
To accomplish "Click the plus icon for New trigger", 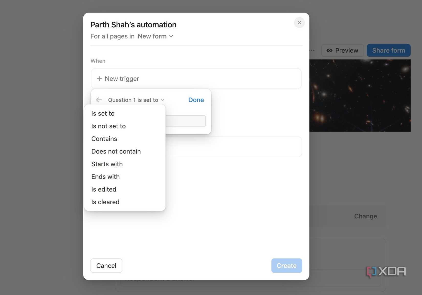I will click(99, 79).
